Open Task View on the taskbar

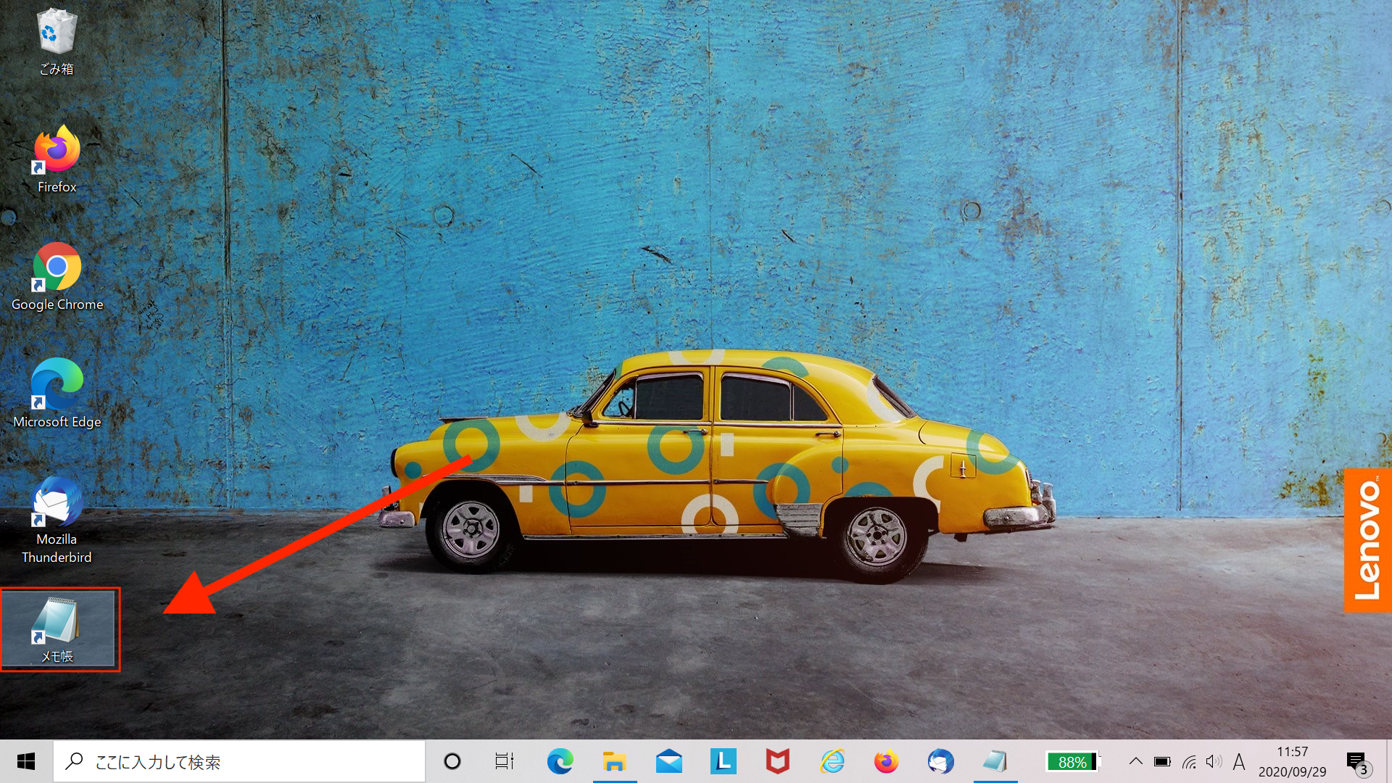point(505,761)
